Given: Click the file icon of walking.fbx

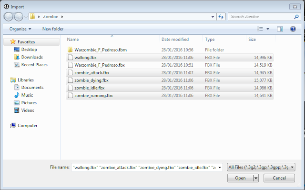Looking at the screenshot, I should 71,57.
